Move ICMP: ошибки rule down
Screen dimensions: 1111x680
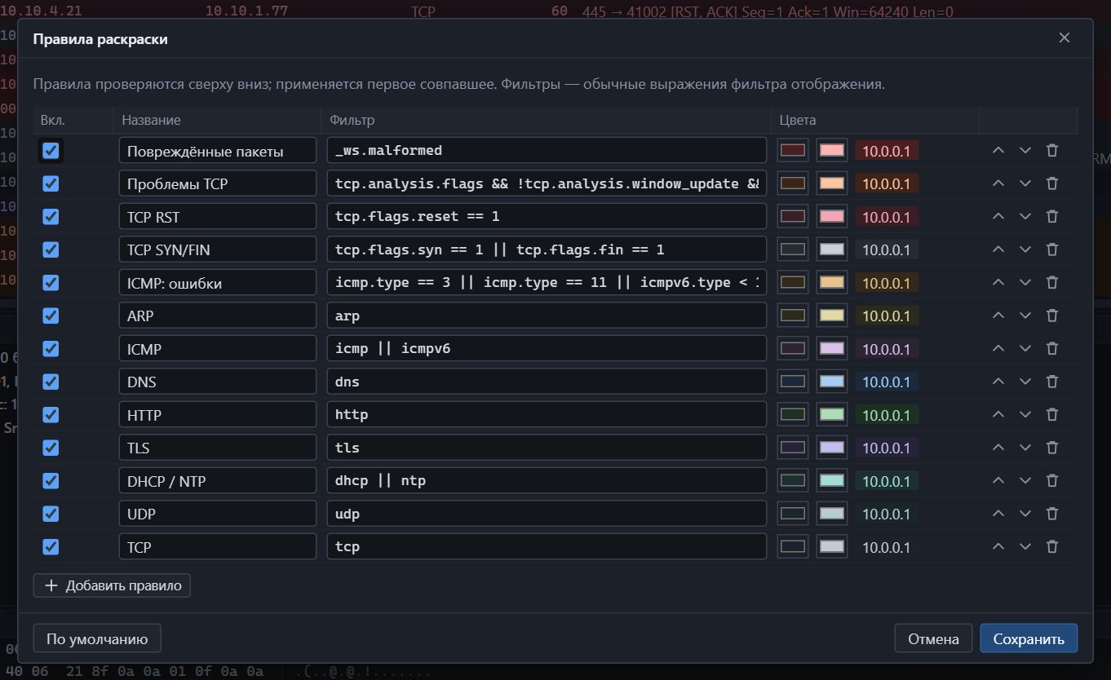tap(1025, 282)
